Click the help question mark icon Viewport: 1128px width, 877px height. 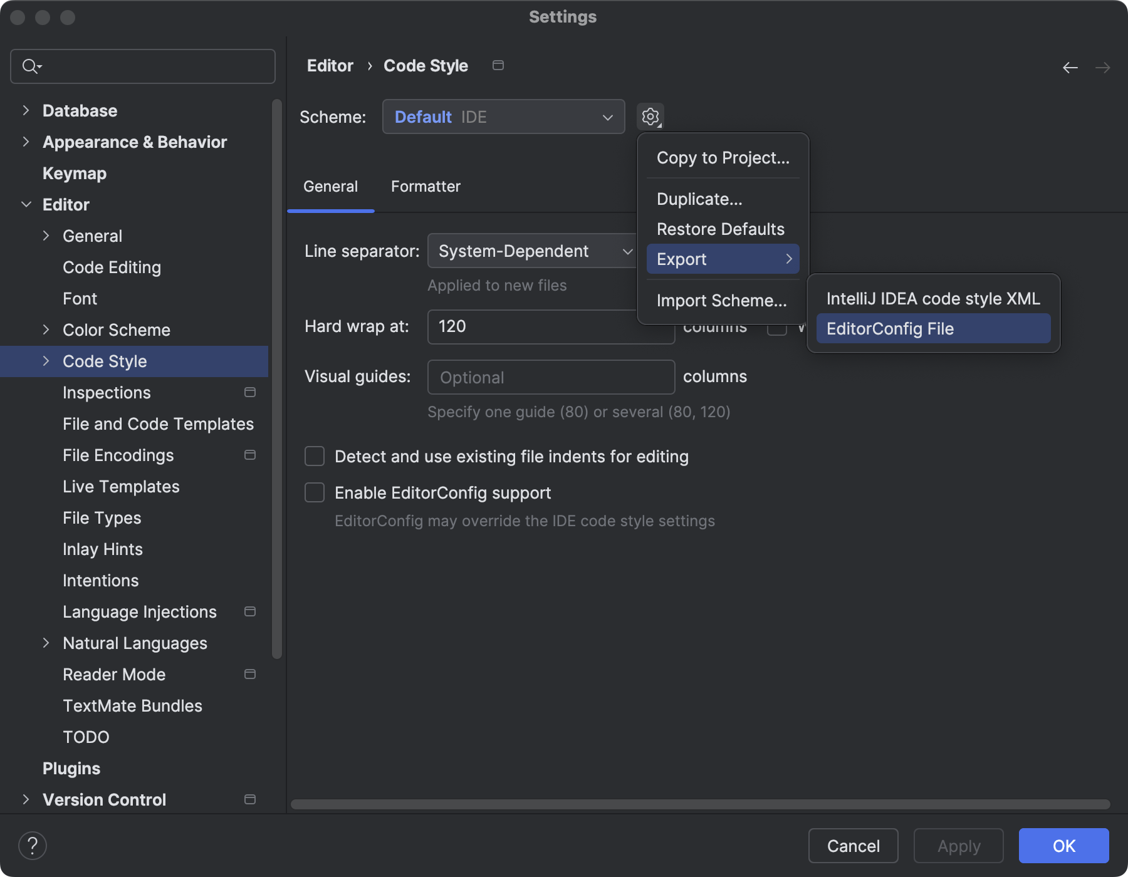pos(33,846)
